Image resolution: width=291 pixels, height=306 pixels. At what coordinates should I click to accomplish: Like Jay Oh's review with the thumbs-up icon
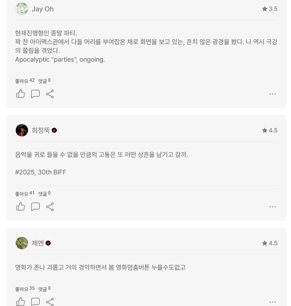click(21, 94)
